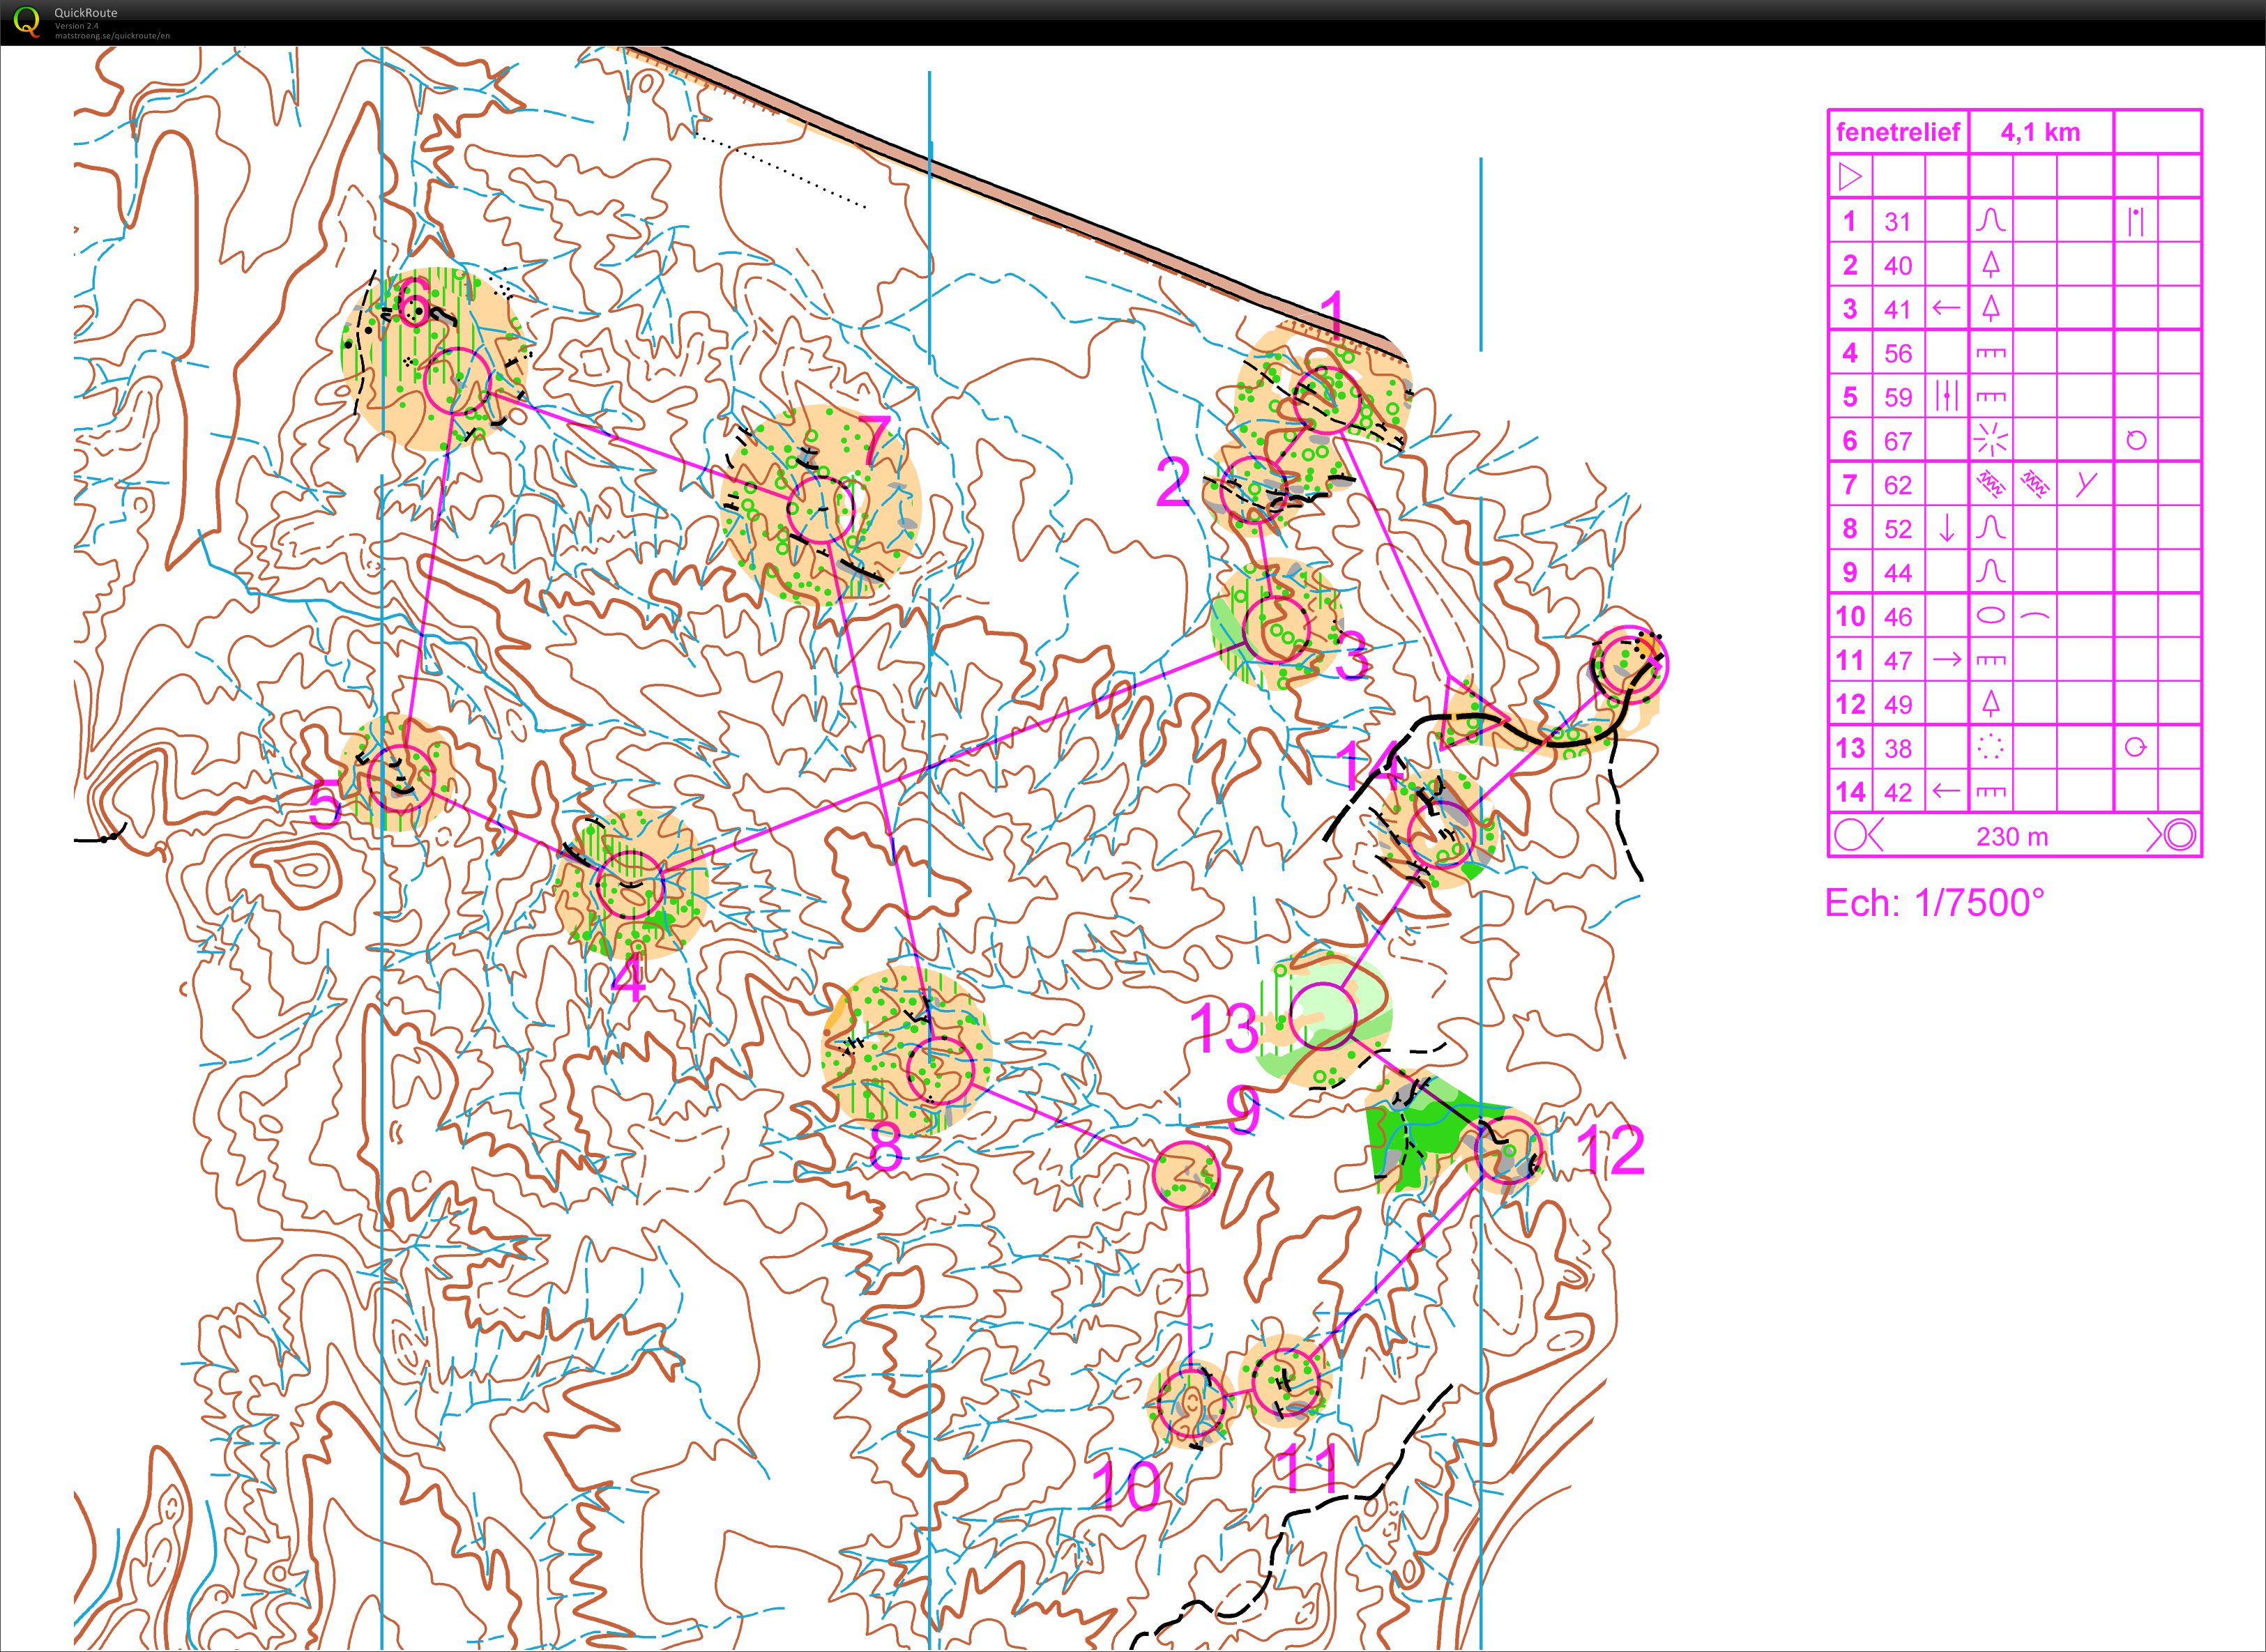This screenshot has width=2266, height=1652.
Task: Click the starburst symbol in control row 6
Action: (1991, 440)
